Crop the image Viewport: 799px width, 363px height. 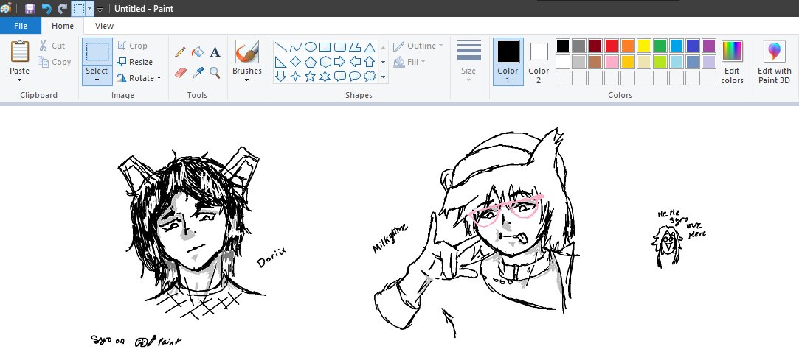132,46
